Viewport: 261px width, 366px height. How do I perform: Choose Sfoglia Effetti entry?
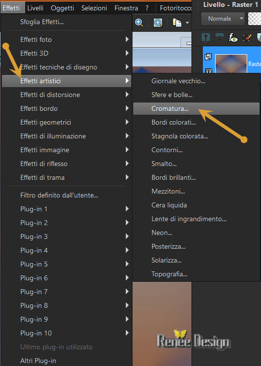(42, 22)
